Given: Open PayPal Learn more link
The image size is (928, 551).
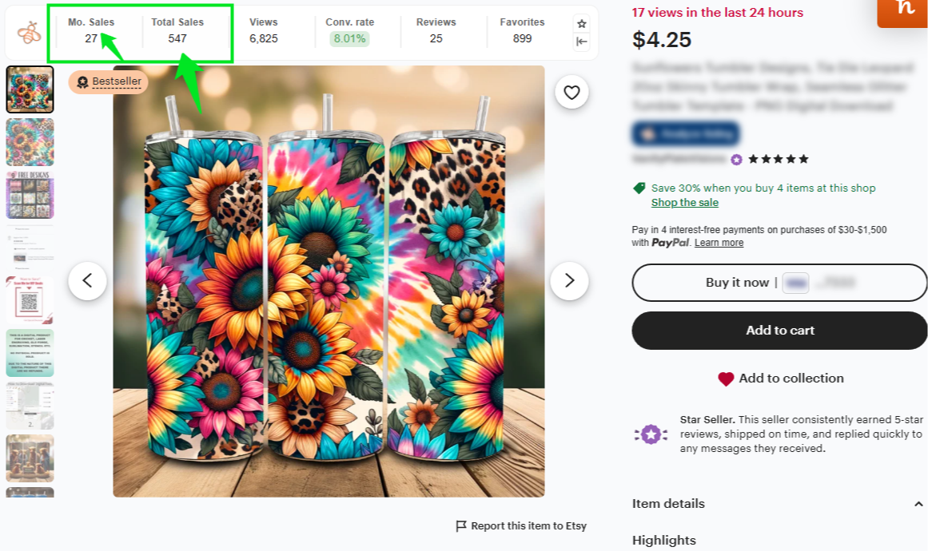Looking at the screenshot, I should pos(719,243).
